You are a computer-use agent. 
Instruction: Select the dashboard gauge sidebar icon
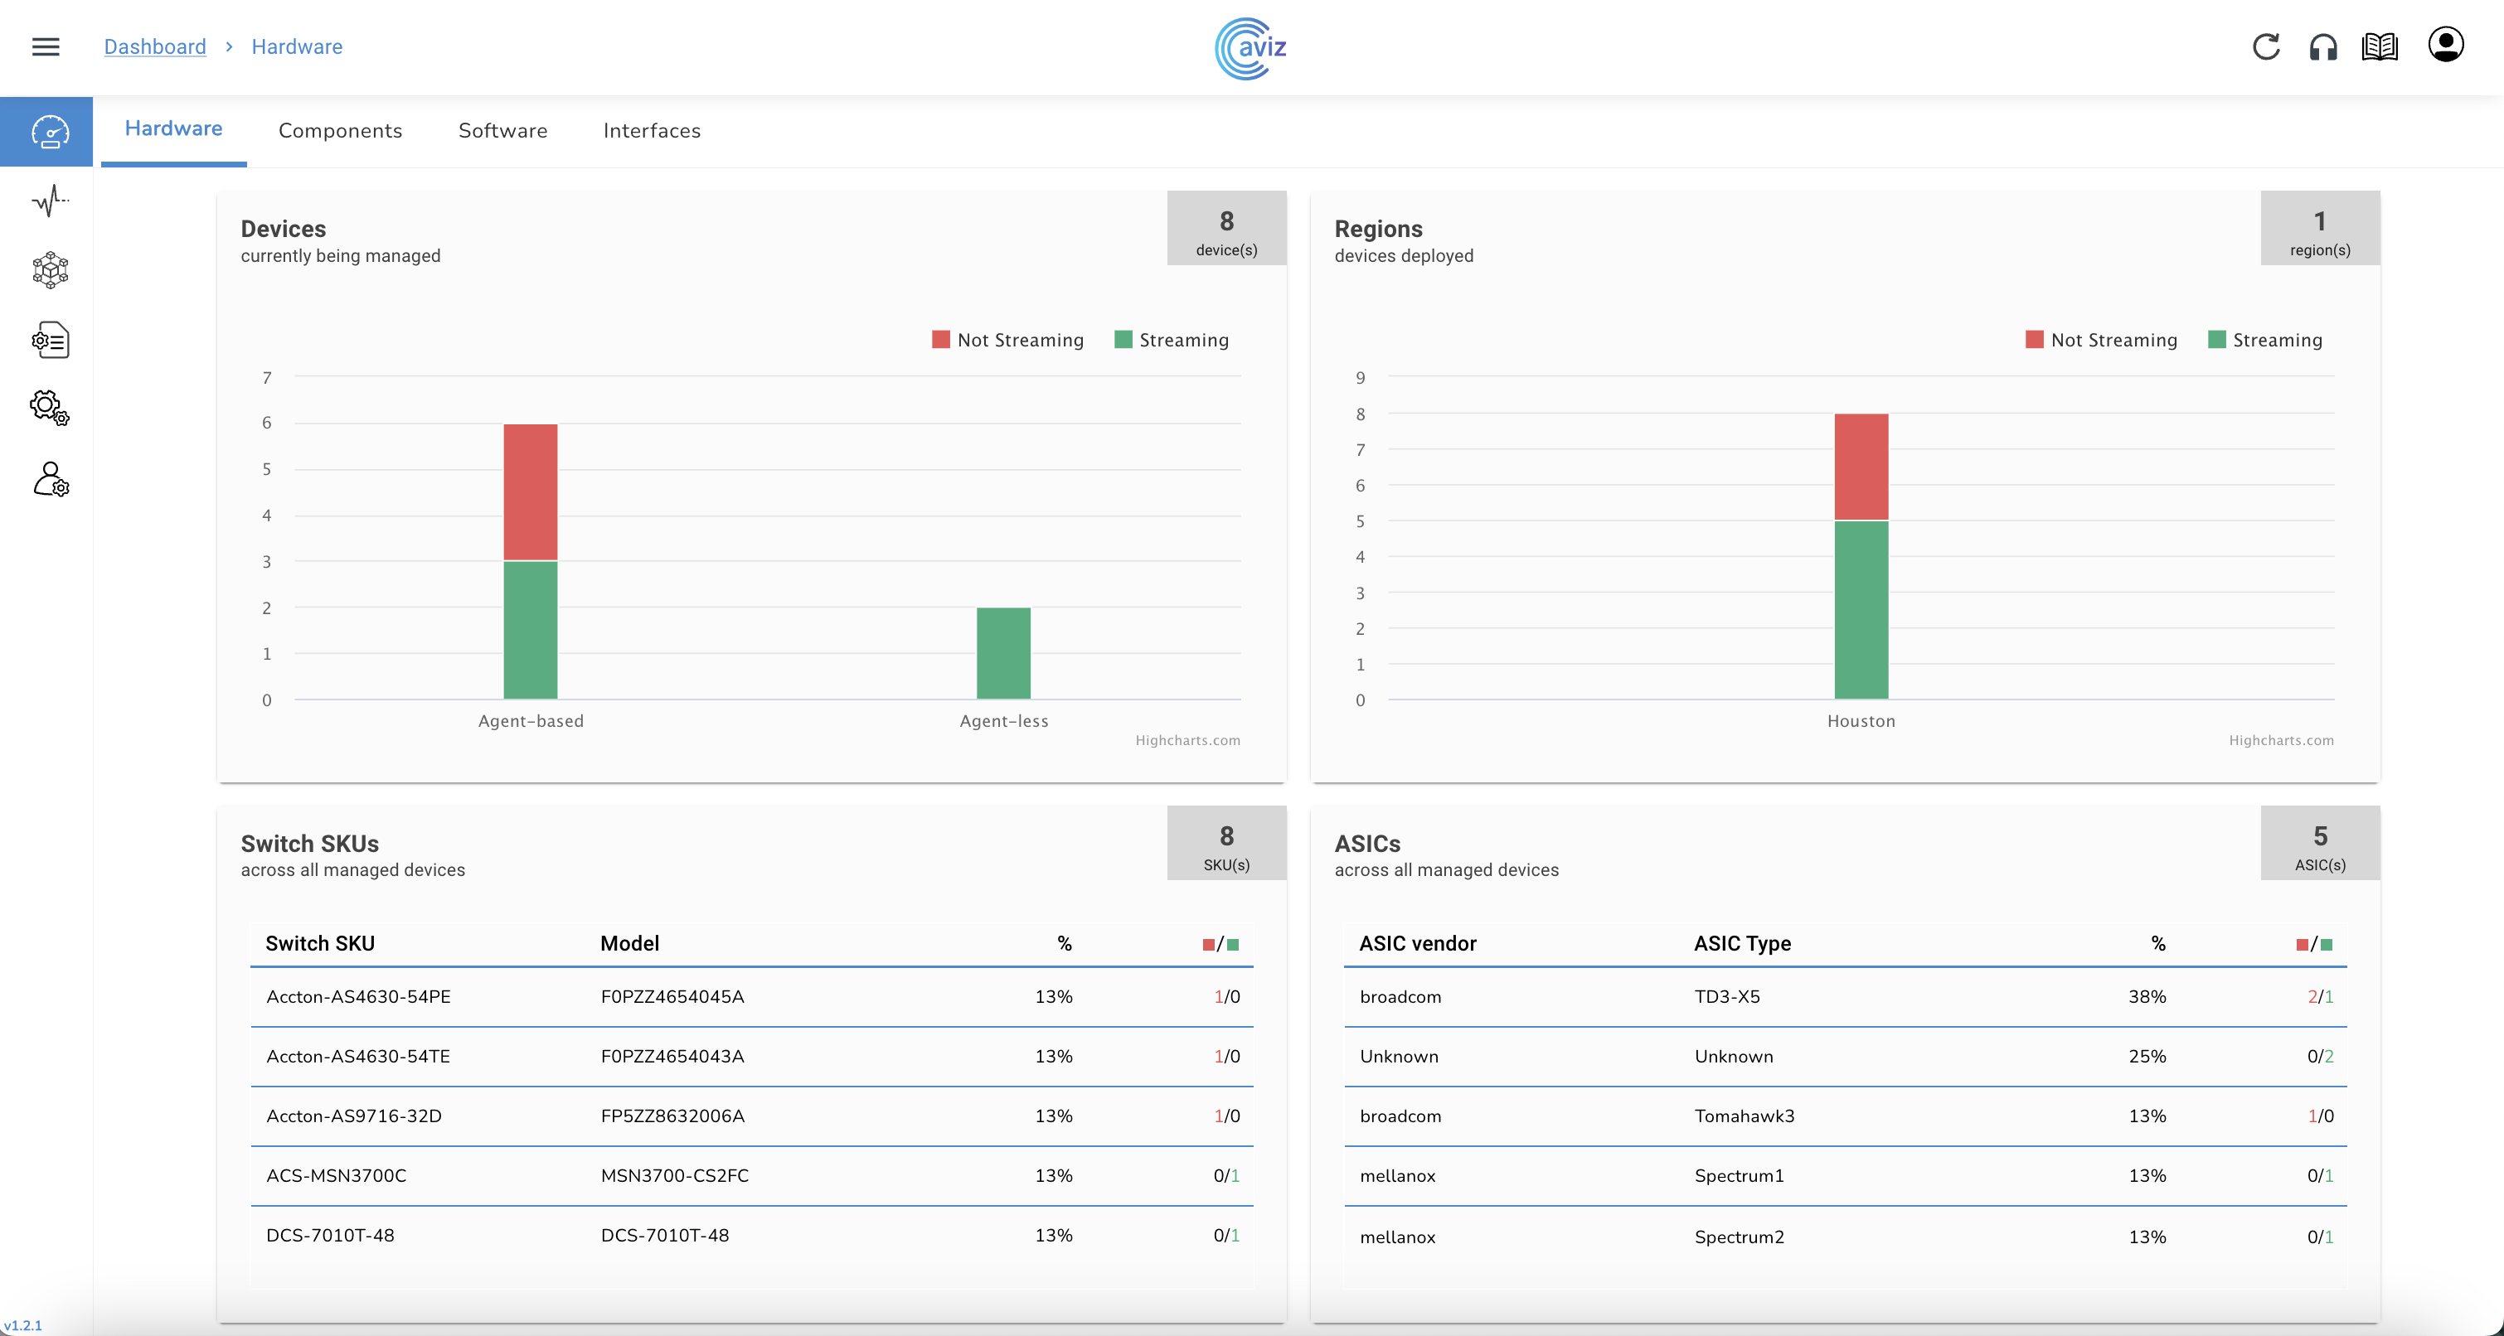tap(50, 132)
